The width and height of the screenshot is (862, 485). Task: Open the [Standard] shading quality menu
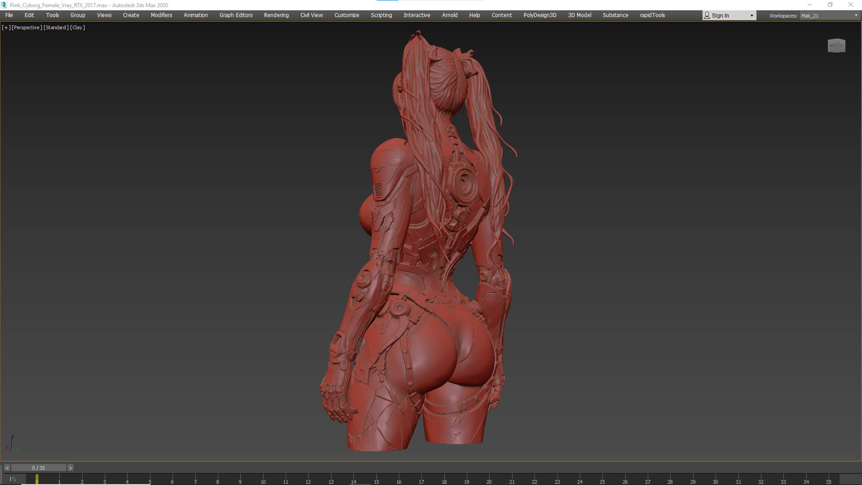click(x=56, y=27)
